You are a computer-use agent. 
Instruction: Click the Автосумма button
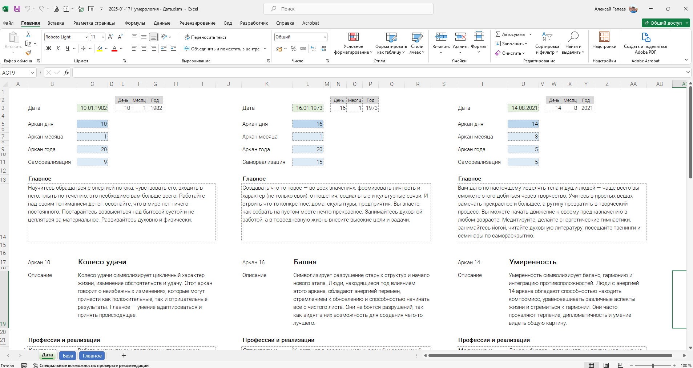point(510,34)
